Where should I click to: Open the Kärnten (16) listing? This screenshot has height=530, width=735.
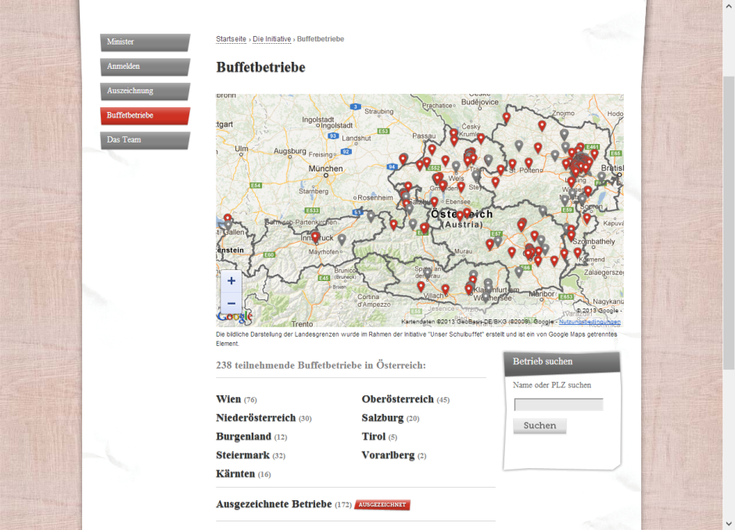coord(243,474)
